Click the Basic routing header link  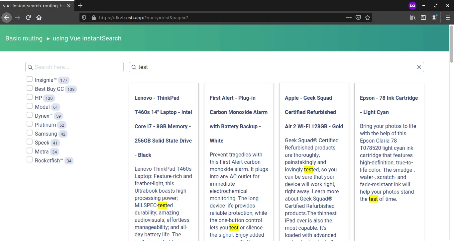24,38
